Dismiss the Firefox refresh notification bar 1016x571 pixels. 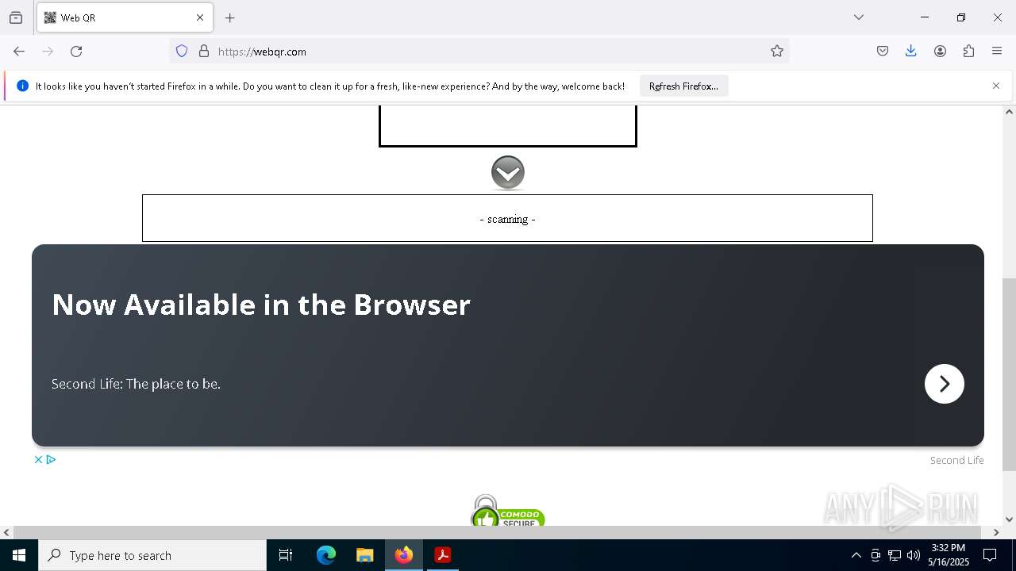(x=996, y=86)
